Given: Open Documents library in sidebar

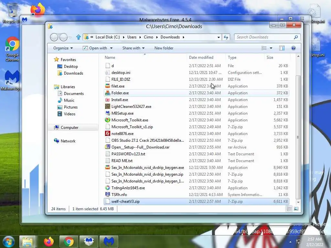Looking at the screenshot, I should (74, 93).
